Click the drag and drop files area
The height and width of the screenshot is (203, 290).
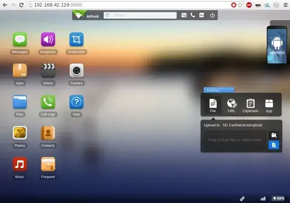(x=235, y=140)
